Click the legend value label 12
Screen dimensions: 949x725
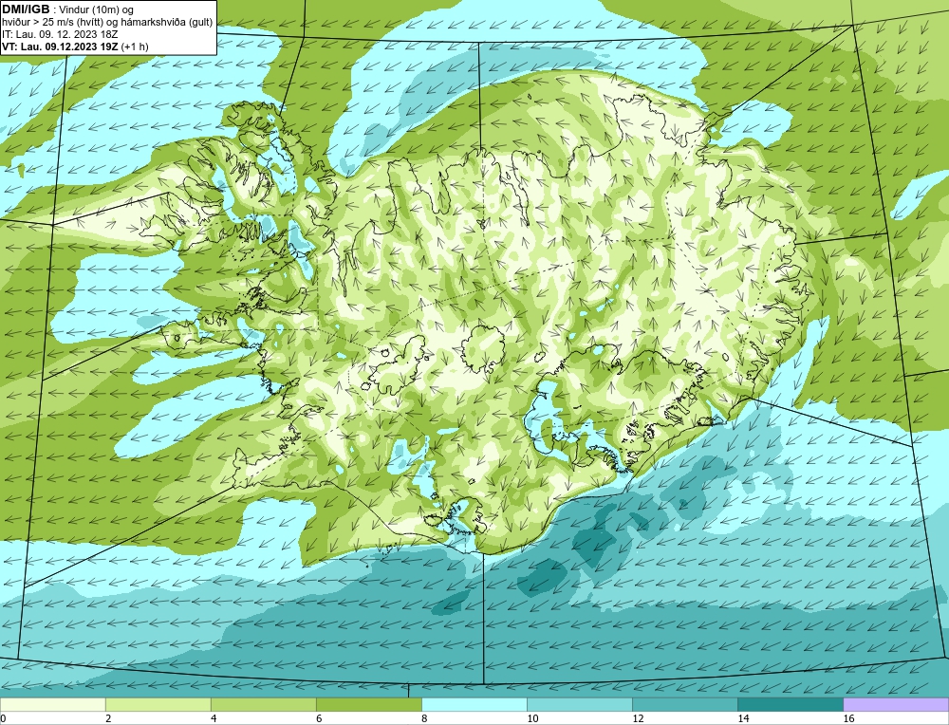click(638, 718)
